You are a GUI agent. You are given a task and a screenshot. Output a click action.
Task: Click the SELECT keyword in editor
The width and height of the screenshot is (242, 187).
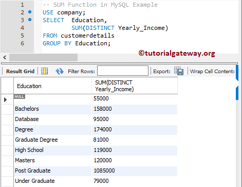coord(53,20)
